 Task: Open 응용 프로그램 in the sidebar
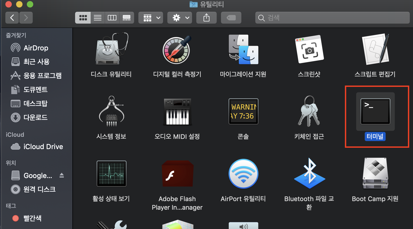36,76
